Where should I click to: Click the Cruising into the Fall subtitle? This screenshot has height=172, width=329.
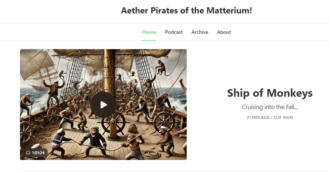pos(270,107)
